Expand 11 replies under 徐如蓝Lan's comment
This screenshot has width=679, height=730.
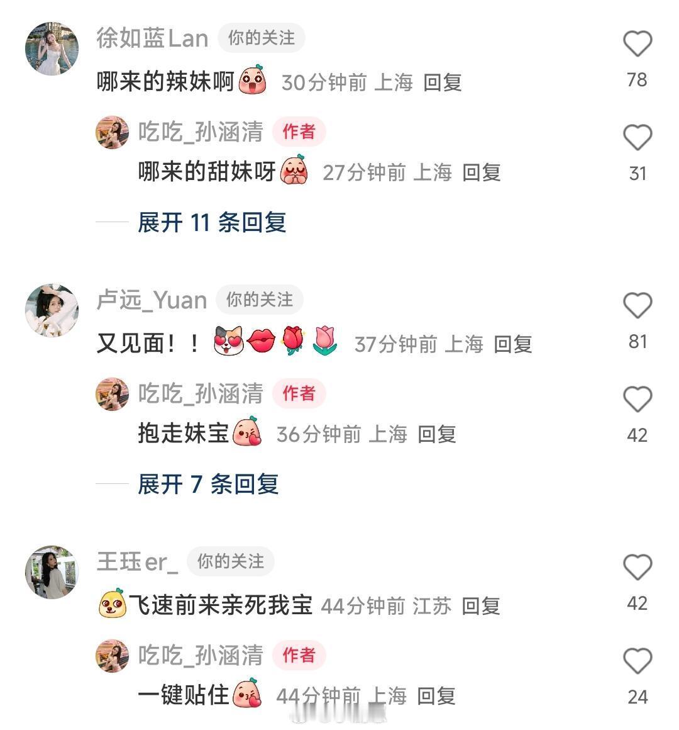pyautogui.click(x=212, y=222)
